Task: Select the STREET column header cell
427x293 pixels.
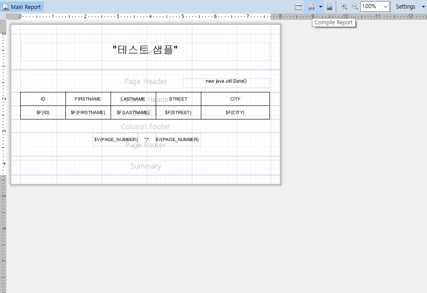Action: (x=178, y=99)
